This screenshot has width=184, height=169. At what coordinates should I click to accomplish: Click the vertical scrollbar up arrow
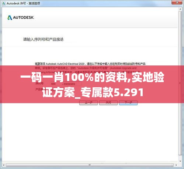[180, 9]
